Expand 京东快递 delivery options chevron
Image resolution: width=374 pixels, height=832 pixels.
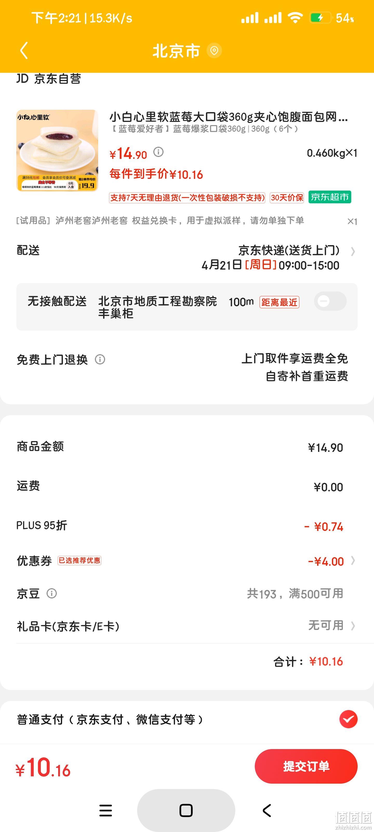tap(353, 251)
